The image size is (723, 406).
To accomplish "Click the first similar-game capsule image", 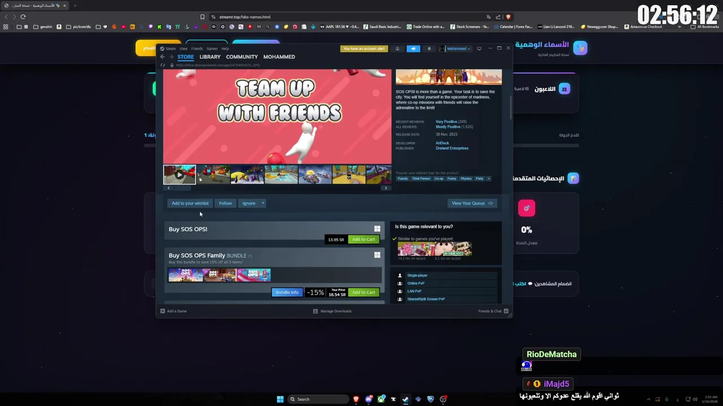I will coord(416,249).
